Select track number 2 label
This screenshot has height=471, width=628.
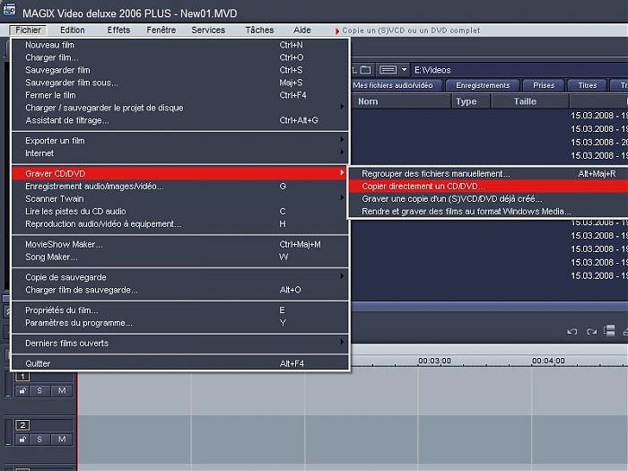pyautogui.click(x=22, y=425)
